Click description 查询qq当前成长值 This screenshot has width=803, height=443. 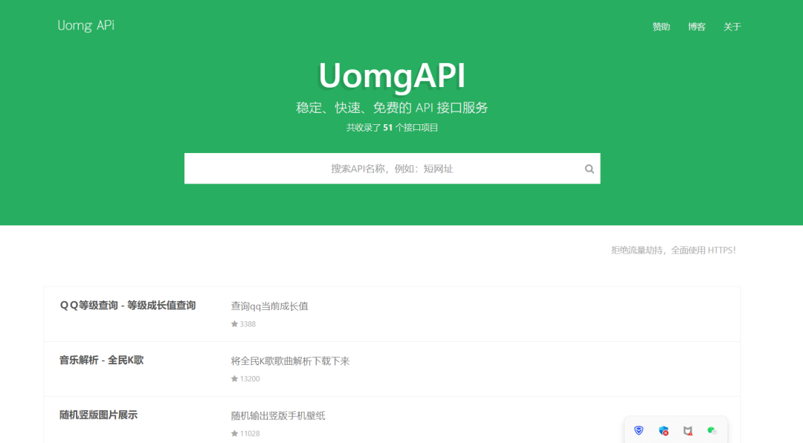(x=269, y=306)
